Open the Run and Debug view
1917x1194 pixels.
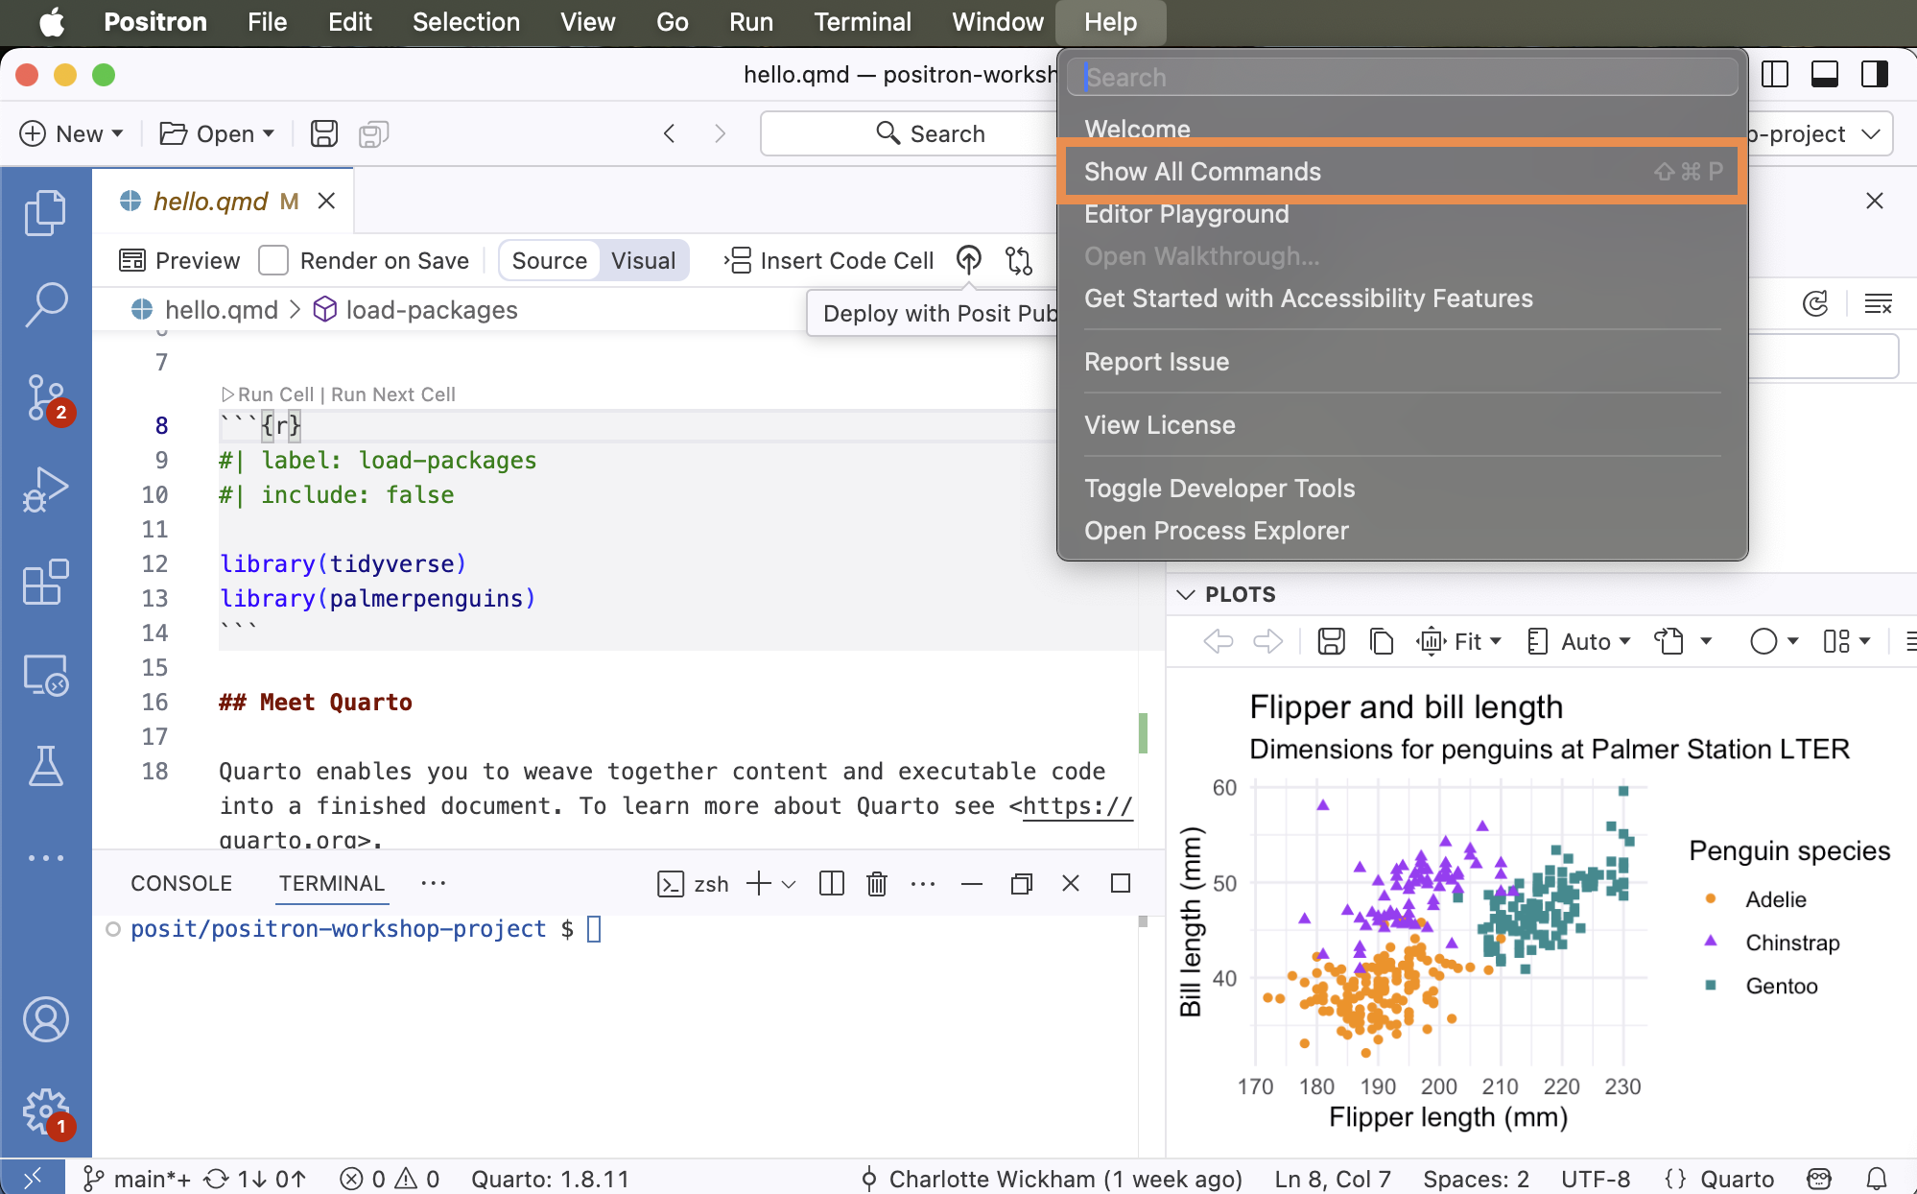45,489
